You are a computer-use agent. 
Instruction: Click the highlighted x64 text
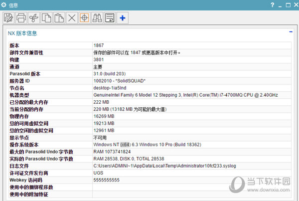pos(125,145)
